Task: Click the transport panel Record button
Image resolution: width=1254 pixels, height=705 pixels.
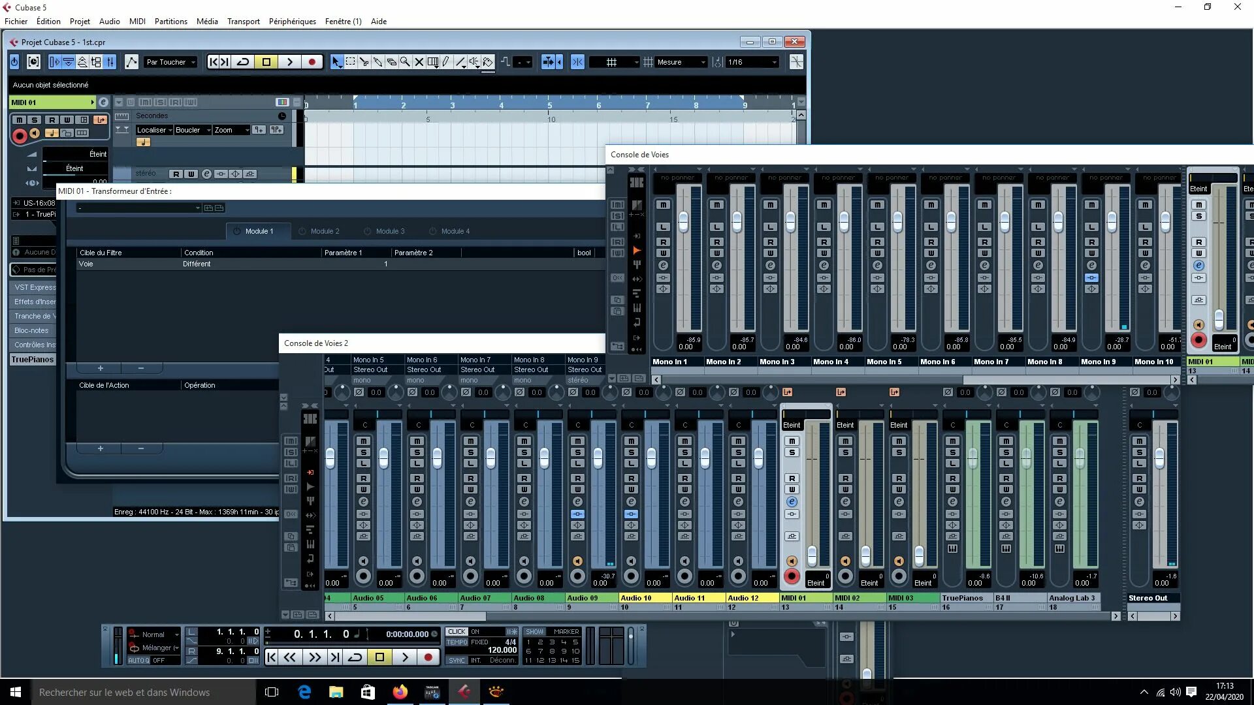Action: point(428,657)
